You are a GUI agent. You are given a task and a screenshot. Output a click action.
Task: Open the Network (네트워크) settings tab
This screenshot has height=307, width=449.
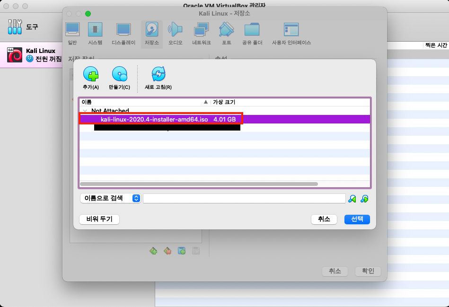tap(201, 34)
